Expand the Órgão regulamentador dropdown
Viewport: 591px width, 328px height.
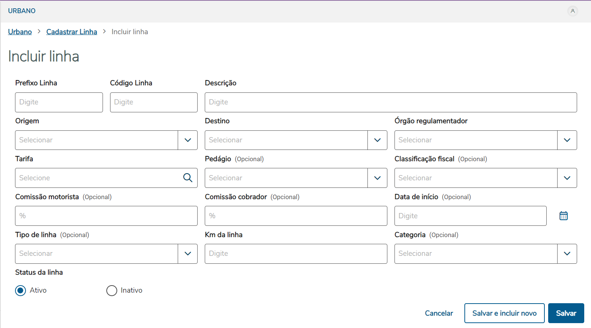567,140
